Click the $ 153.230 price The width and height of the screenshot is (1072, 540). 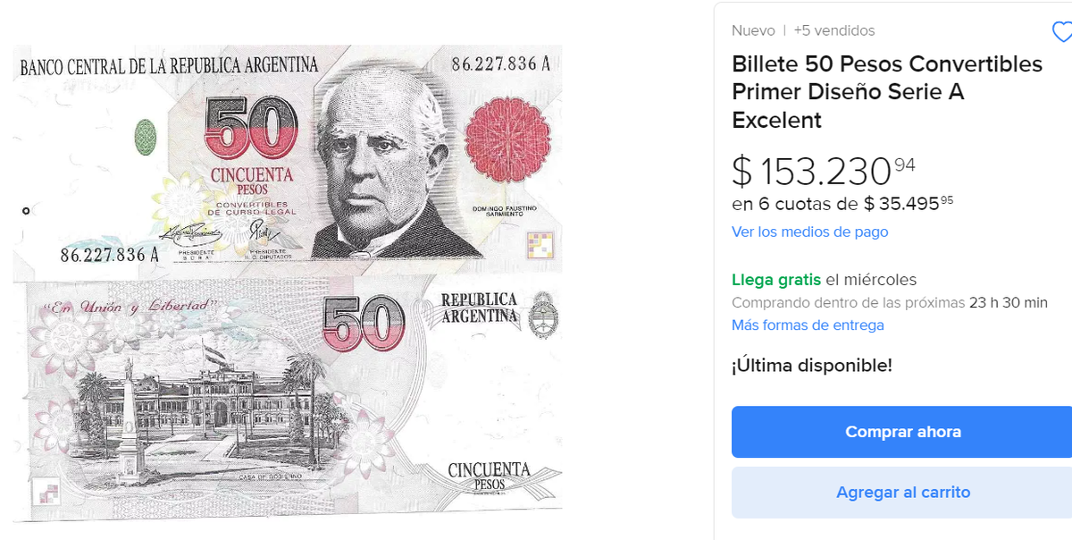tap(823, 171)
